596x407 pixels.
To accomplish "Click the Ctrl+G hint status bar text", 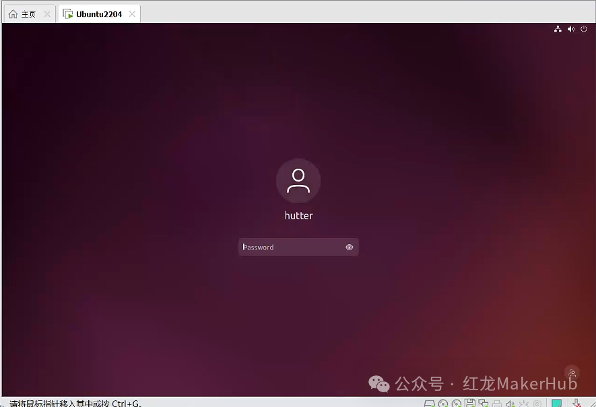I will pyautogui.click(x=75, y=403).
